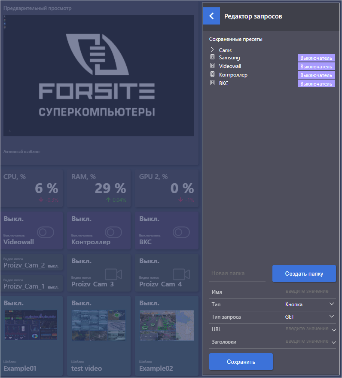Click the Proizv_Cam_3 camera icon
This screenshot has width=342, height=378.
(113, 274)
